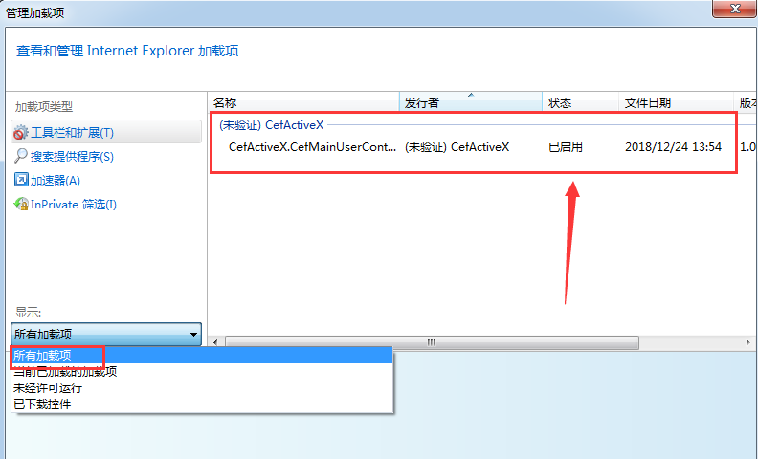Click the 已启用 status cell
758x459 pixels.
[566, 147]
